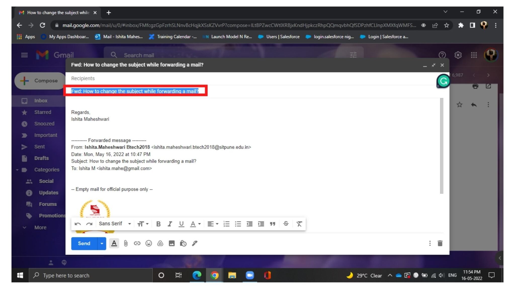Toggle Bold formatting
Screen dimensions: 515x289
pos(158,224)
